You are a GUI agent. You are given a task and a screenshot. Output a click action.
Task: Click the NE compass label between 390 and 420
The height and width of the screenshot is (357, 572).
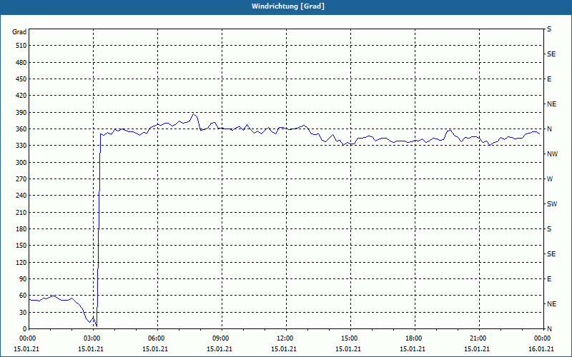pyautogui.click(x=551, y=104)
